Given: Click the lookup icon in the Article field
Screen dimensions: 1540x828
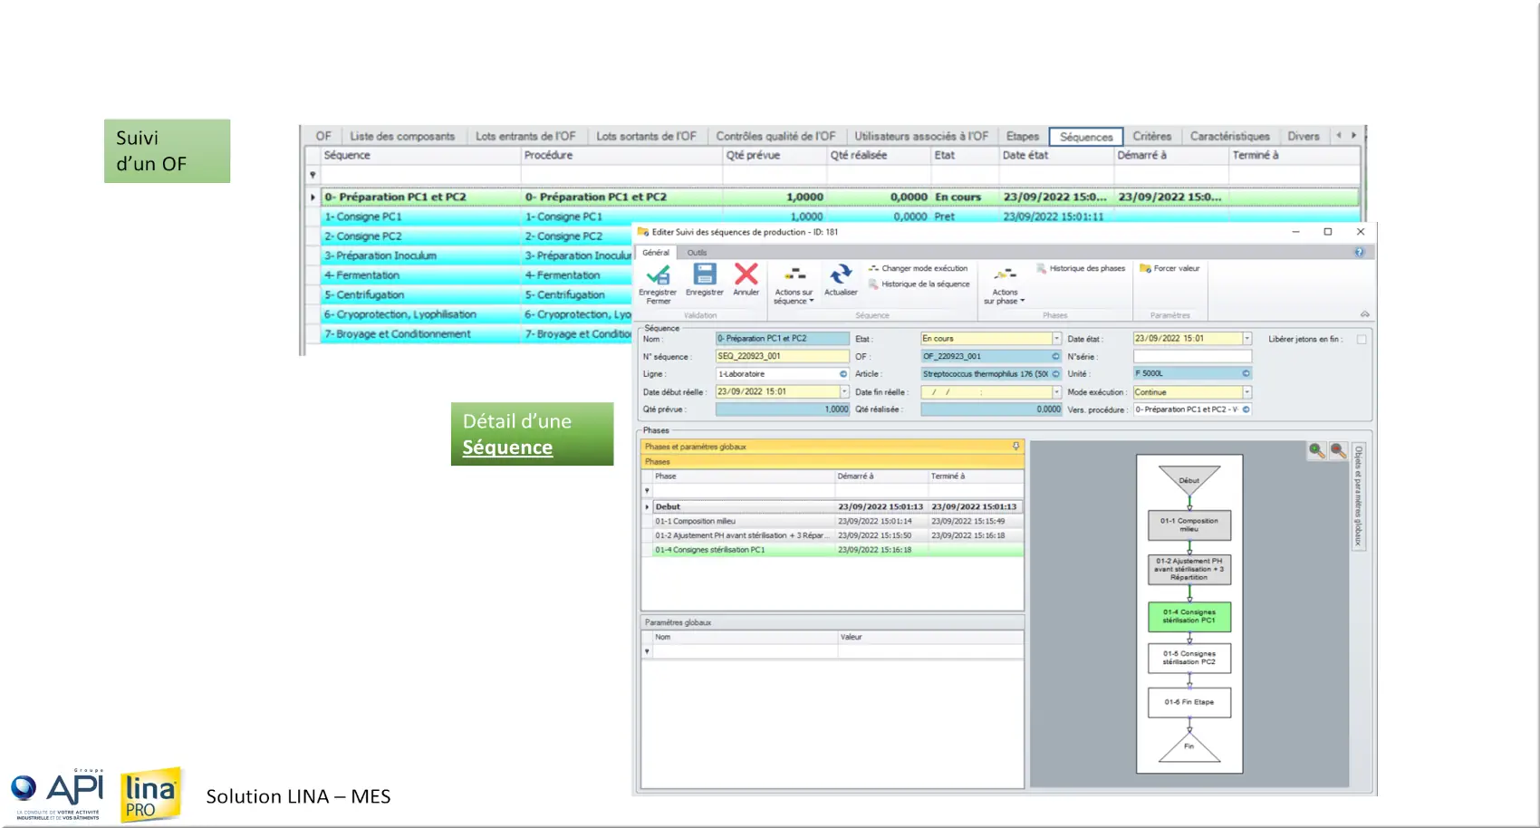Looking at the screenshot, I should pos(1055,374).
